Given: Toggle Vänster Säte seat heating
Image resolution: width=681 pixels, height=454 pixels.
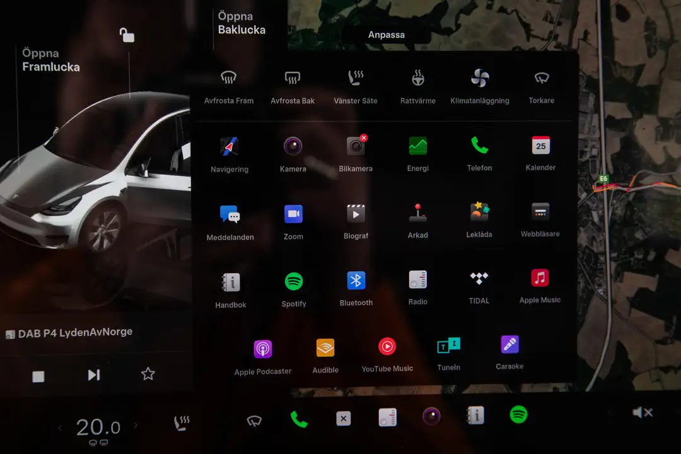Looking at the screenshot, I should pos(356,81).
